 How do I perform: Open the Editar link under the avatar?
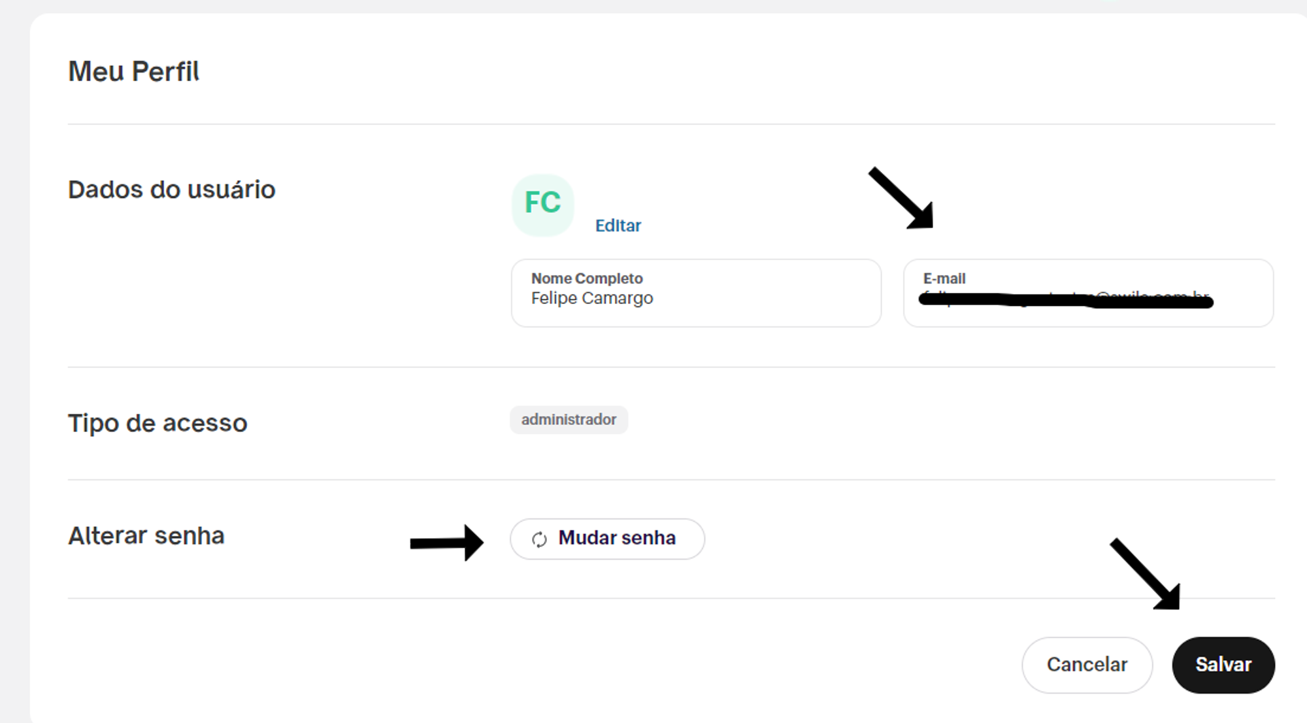pyautogui.click(x=618, y=226)
